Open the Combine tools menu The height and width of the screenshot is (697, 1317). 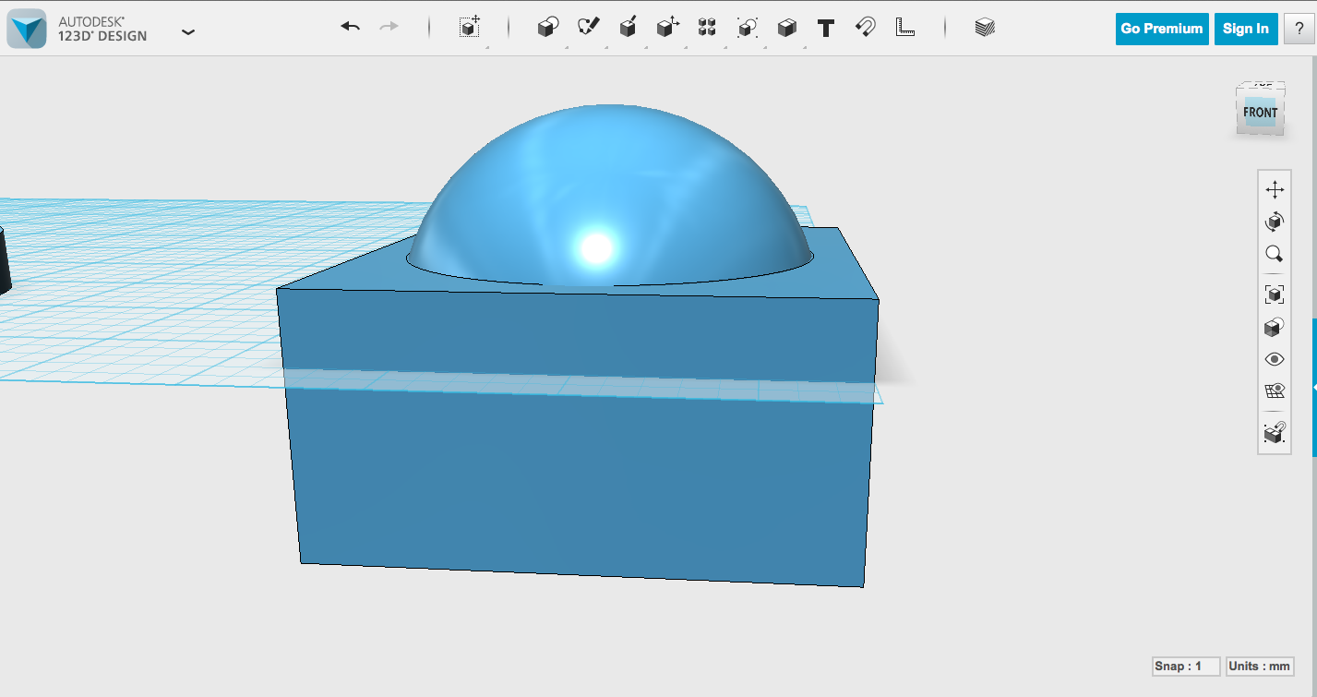[786, 28]
